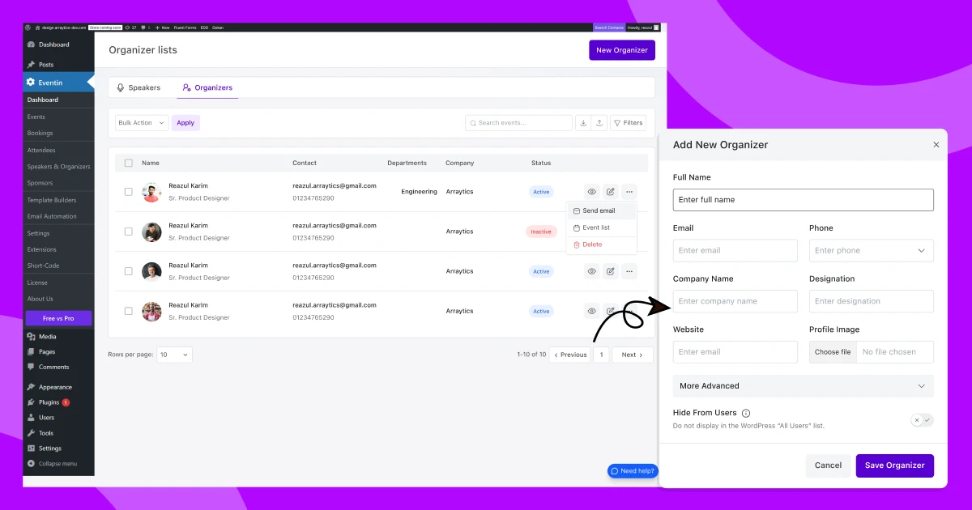Click Eventin gear icon in sidebar
The height and width of the screenshot is (510, 972).
31,83
